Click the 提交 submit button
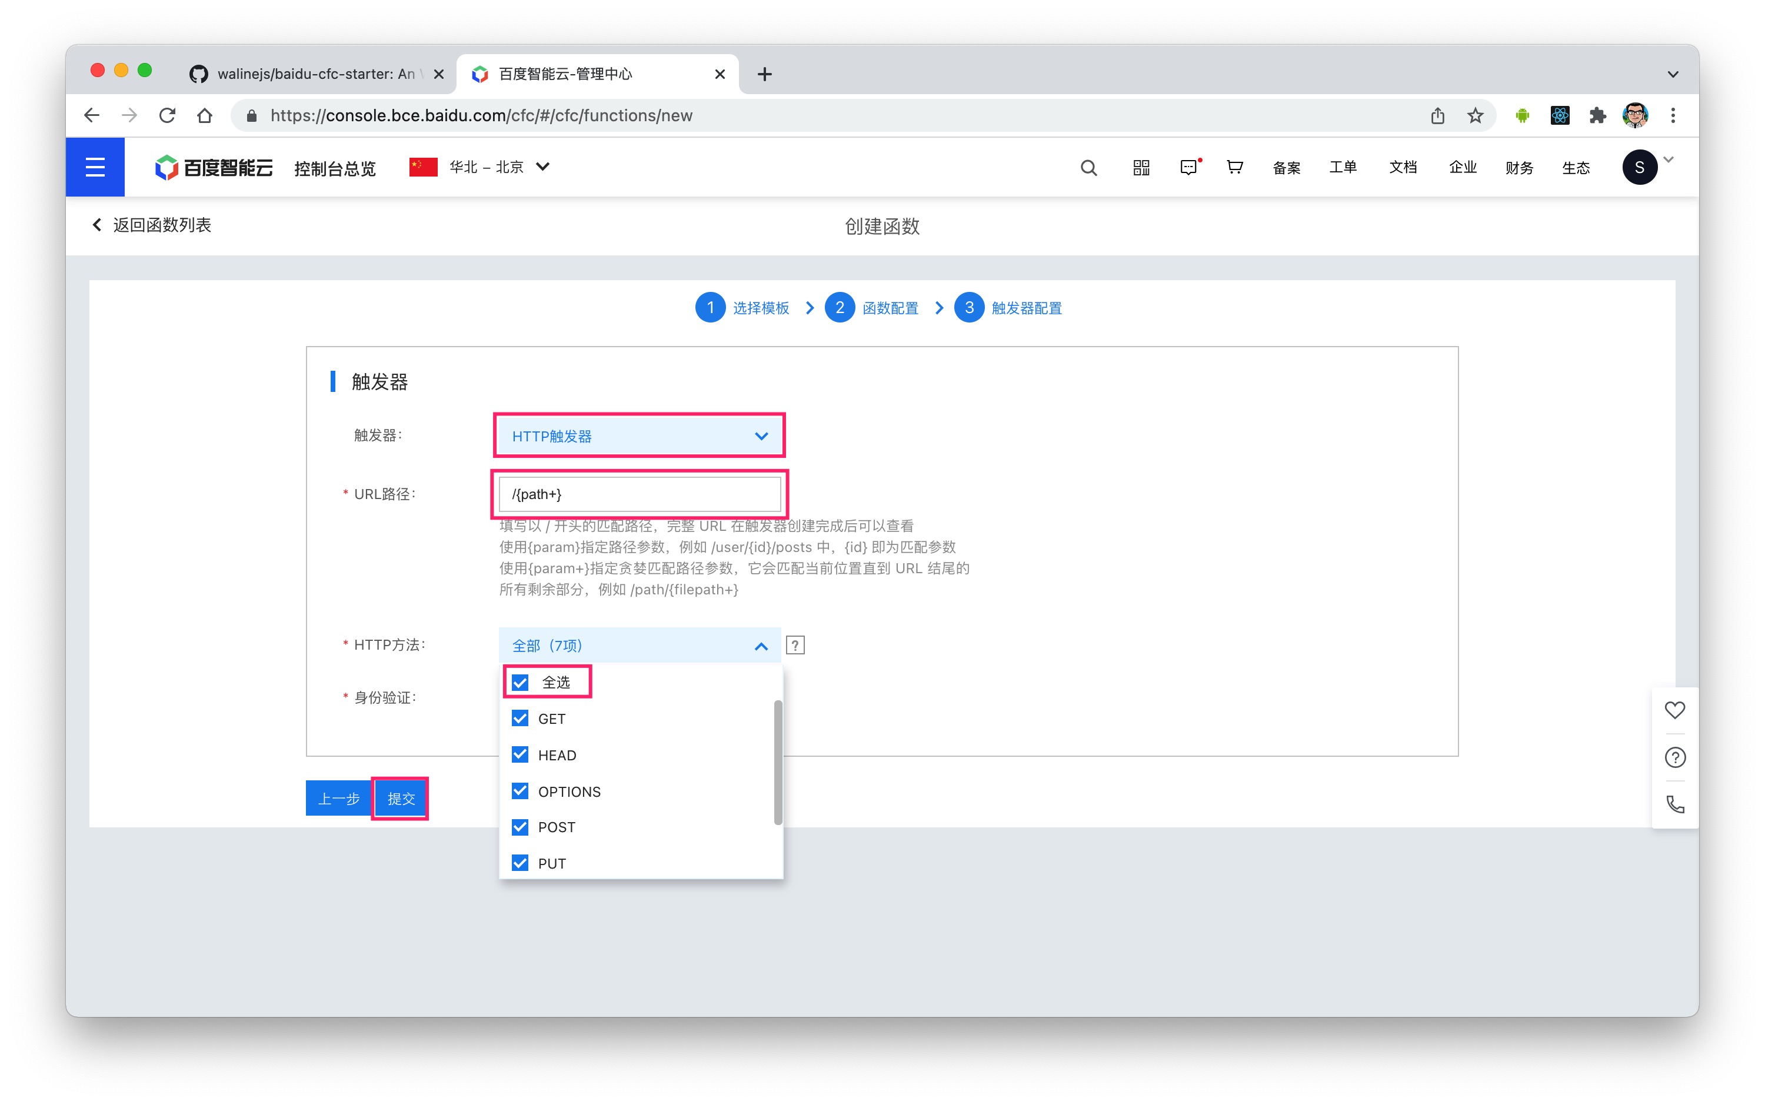This screenshot has width=1765, height=1104. tap(400, 799)
